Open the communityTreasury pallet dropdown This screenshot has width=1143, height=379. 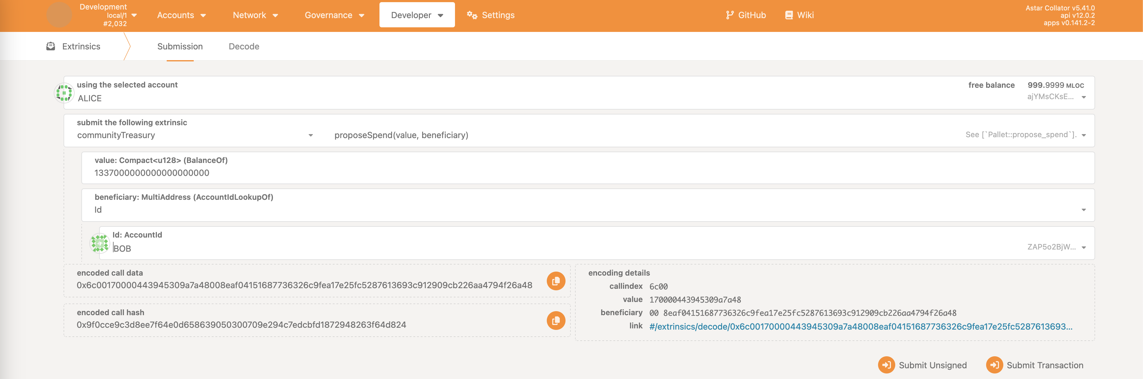point(310,135)
